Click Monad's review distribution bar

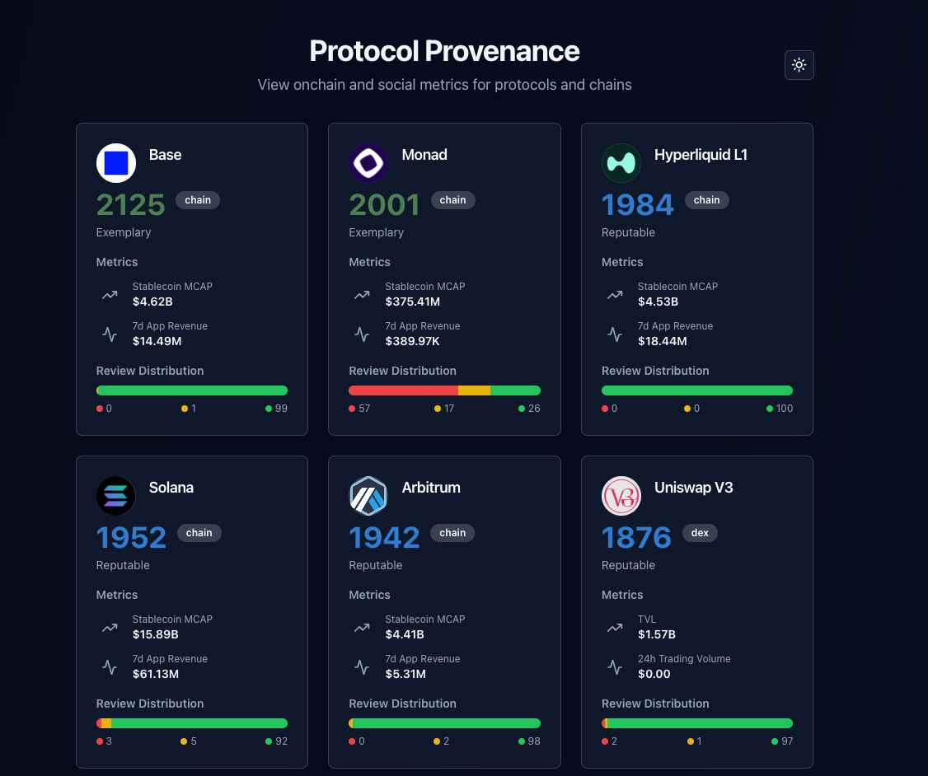click(x=444, y=390)
